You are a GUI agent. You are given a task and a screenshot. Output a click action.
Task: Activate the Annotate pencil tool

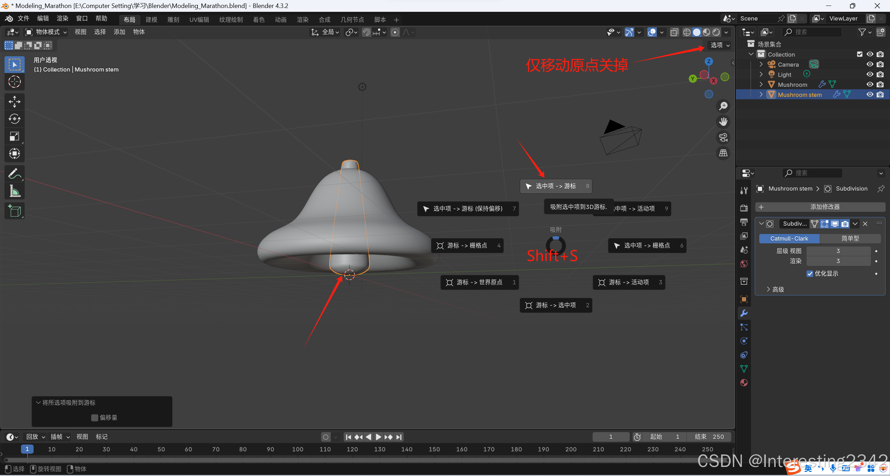[x=14, y=174]
